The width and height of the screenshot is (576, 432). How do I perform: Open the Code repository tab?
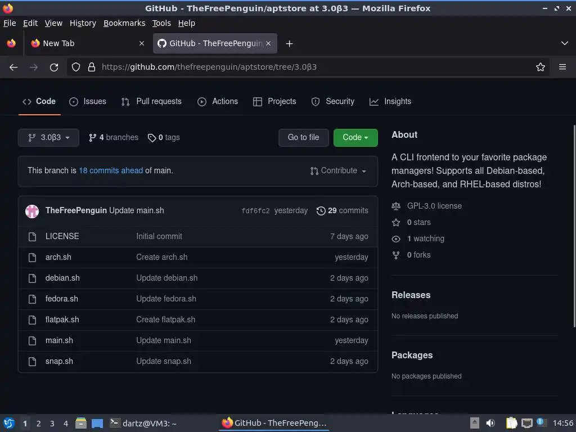39,101
